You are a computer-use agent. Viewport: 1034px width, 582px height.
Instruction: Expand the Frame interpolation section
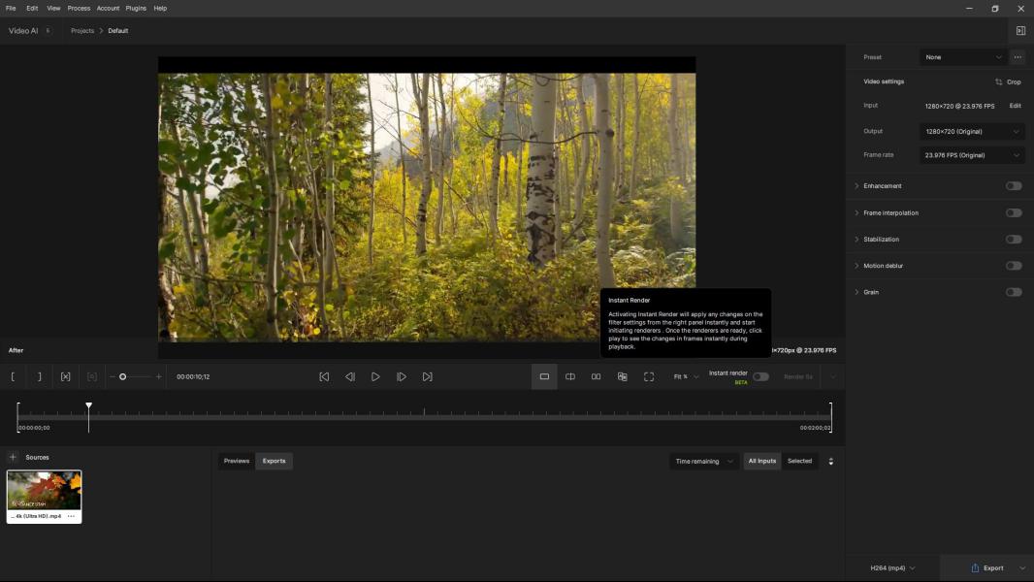(856, 212)
